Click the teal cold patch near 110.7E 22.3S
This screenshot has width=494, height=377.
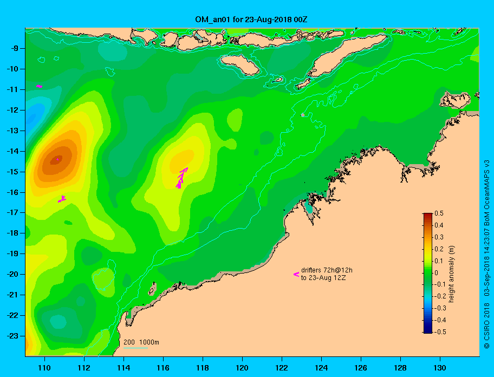[x=58, y=322]
